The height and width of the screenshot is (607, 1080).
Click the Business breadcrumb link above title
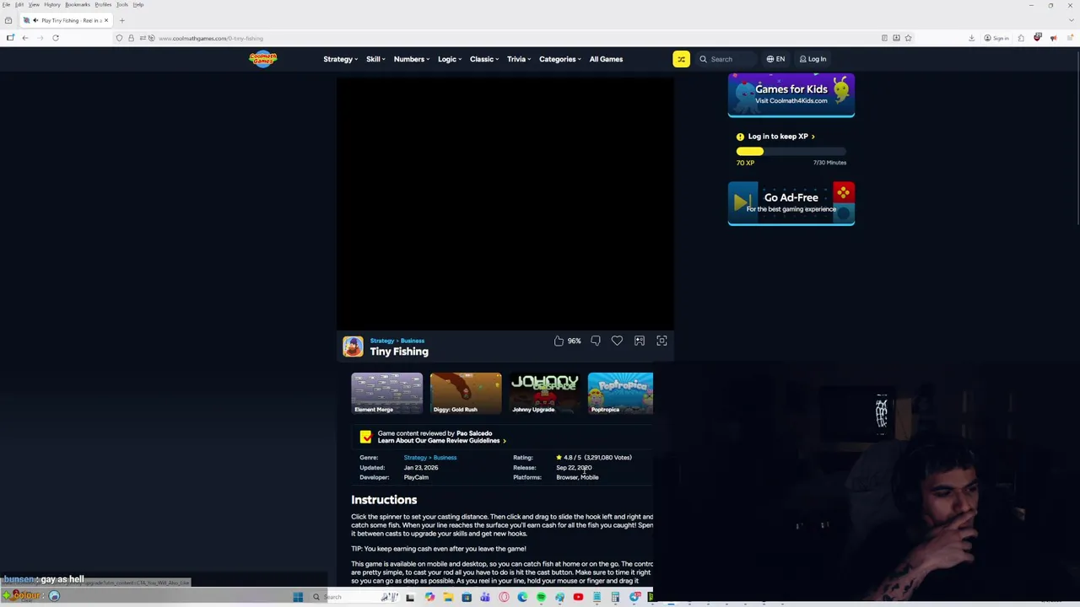[x=413, y=341]
